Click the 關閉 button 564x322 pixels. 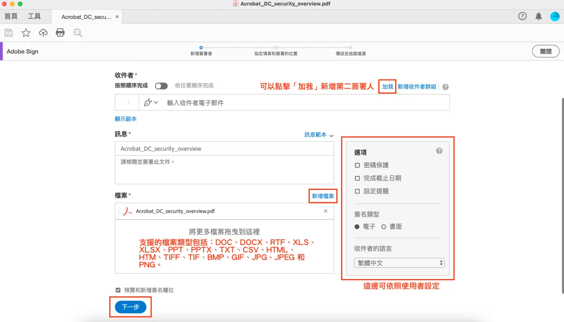click(x=545, y=51)
